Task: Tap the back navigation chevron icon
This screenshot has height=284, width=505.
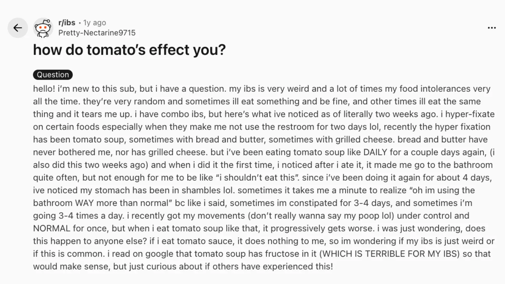Action: [18, 28]
